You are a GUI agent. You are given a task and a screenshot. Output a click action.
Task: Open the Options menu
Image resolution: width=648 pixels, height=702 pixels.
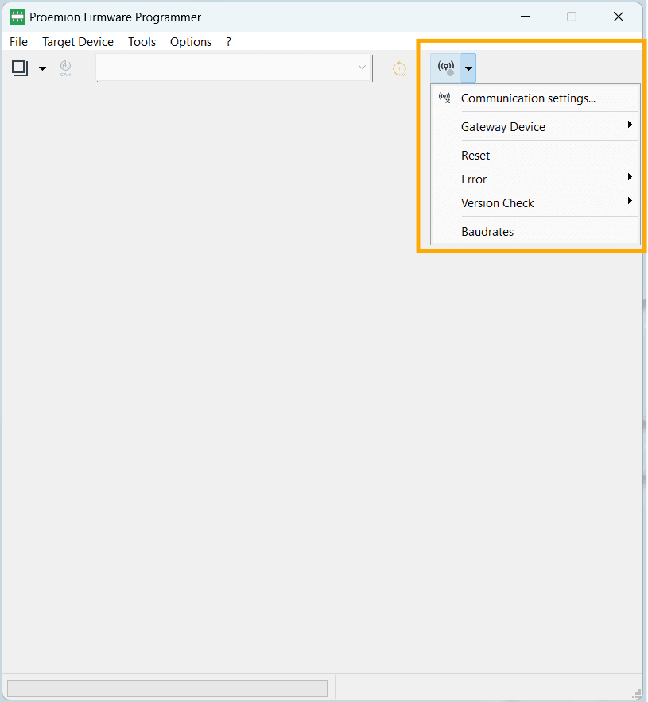[x=191, y=42]
